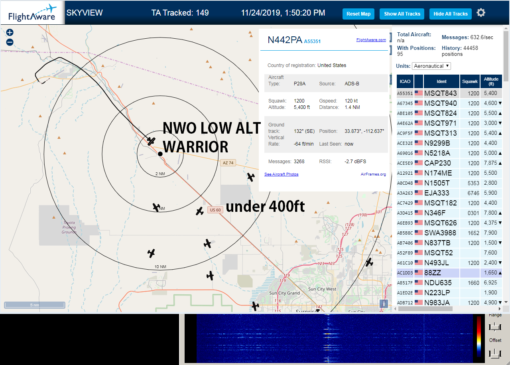Open the See Aircraft Photos link
Viewport: 510px width, 365px height.
[282, 174]
